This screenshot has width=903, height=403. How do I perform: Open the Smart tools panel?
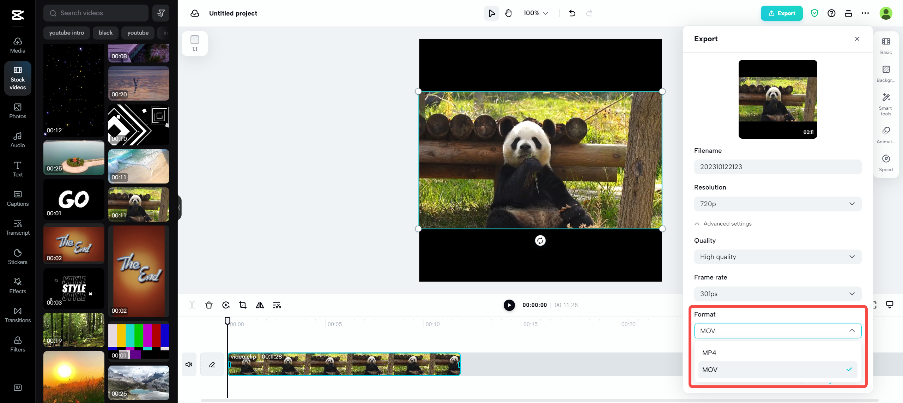coord(886,103)
